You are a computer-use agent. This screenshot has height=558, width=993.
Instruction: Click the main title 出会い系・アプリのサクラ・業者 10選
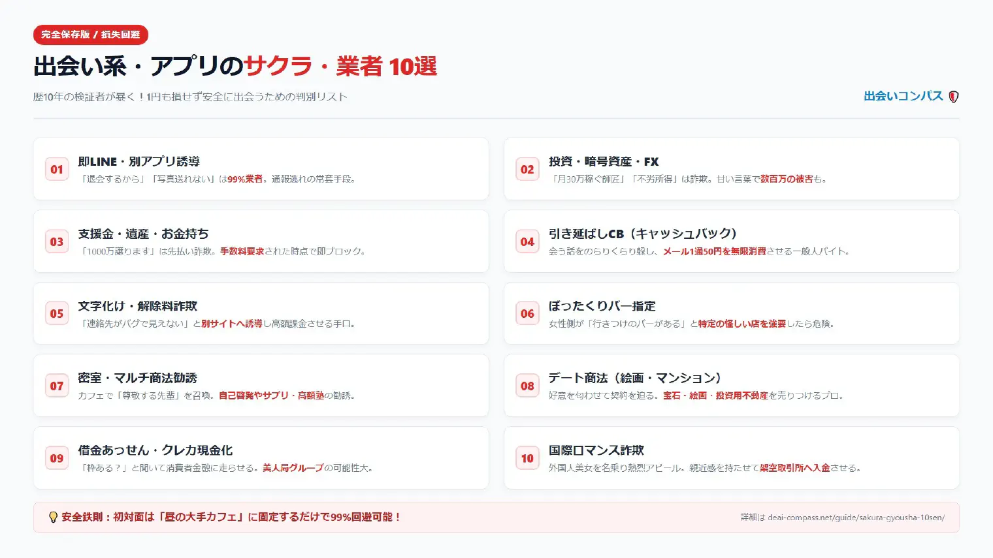[x=235, y=67]
